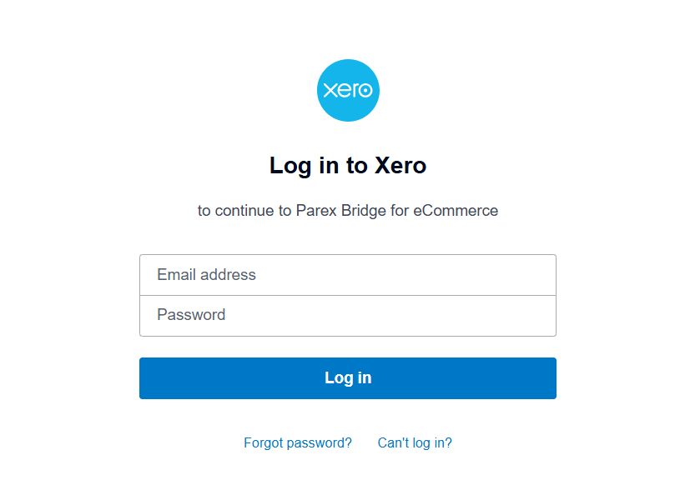Click into the Password field

347,315
